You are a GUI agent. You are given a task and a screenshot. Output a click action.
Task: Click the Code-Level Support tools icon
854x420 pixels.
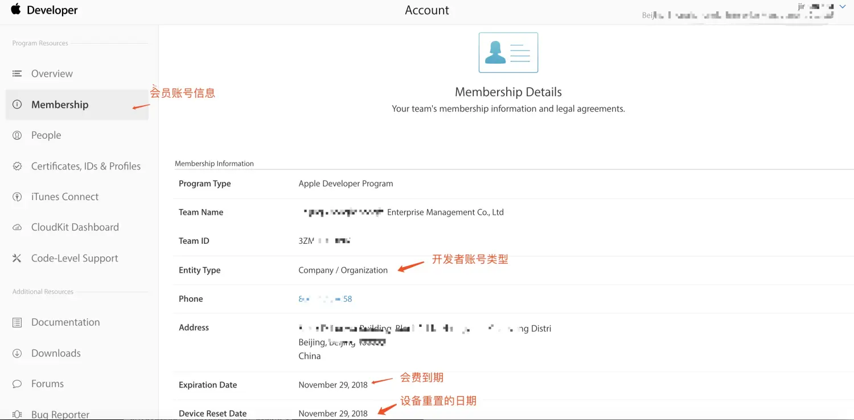(17, 258)
